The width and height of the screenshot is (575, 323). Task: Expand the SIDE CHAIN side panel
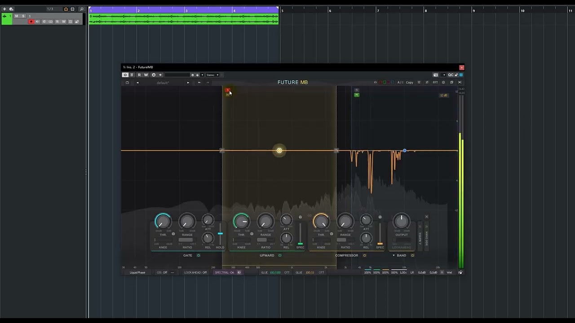[426, 236]
